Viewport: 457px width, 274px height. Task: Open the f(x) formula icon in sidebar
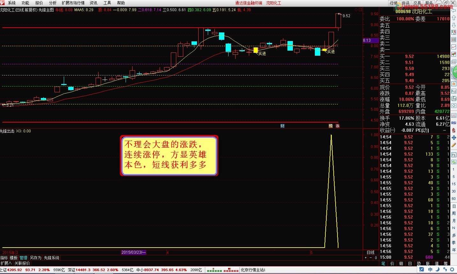pyautogui.click(x=454, y=99)
